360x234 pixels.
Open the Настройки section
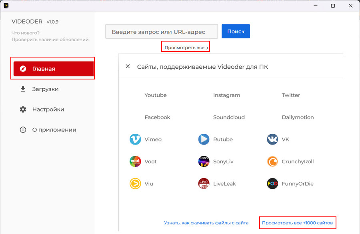tap(48, 109)
